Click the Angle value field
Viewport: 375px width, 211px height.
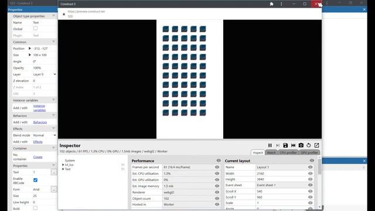pyautogui.click(x=45, y=62)
